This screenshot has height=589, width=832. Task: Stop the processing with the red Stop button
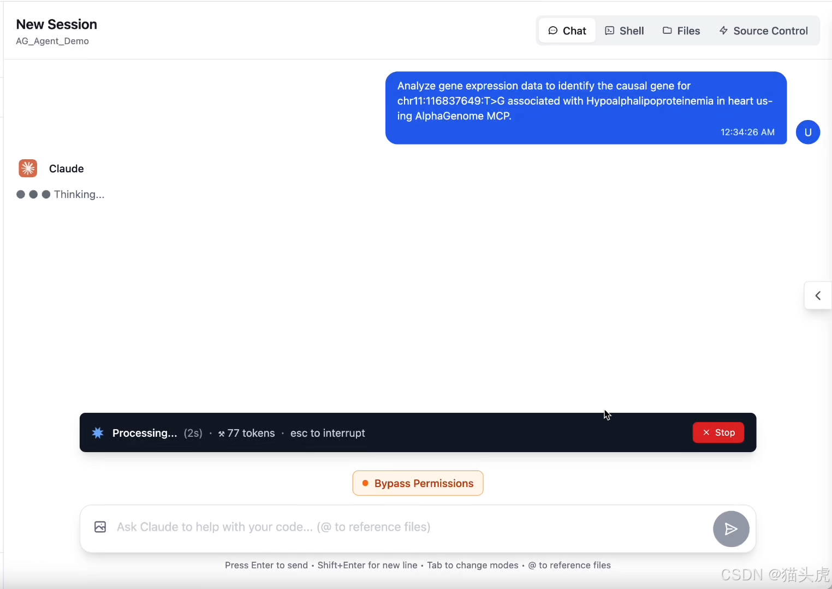tap(718, 432)
